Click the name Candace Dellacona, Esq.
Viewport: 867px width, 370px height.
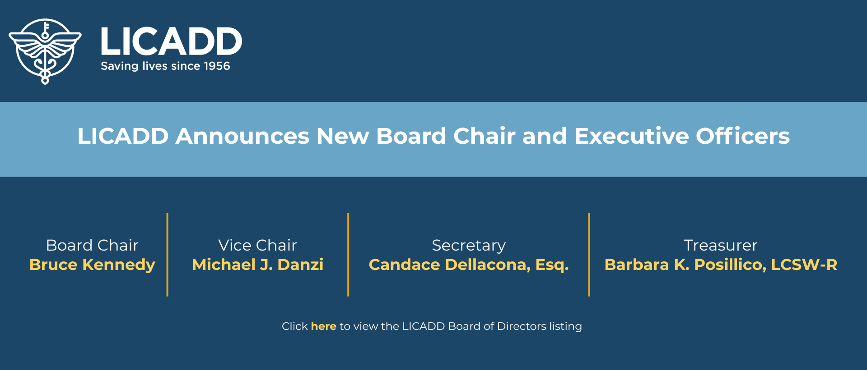point(469,265)
